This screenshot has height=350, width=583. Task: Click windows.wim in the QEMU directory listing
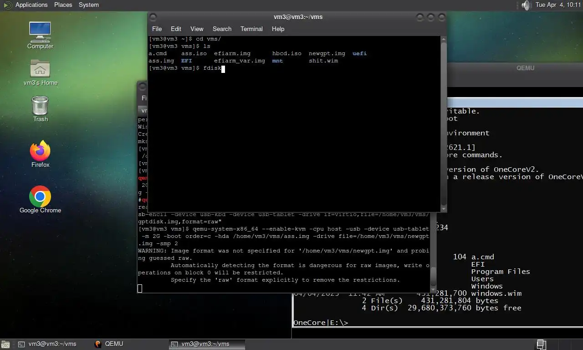496,293
